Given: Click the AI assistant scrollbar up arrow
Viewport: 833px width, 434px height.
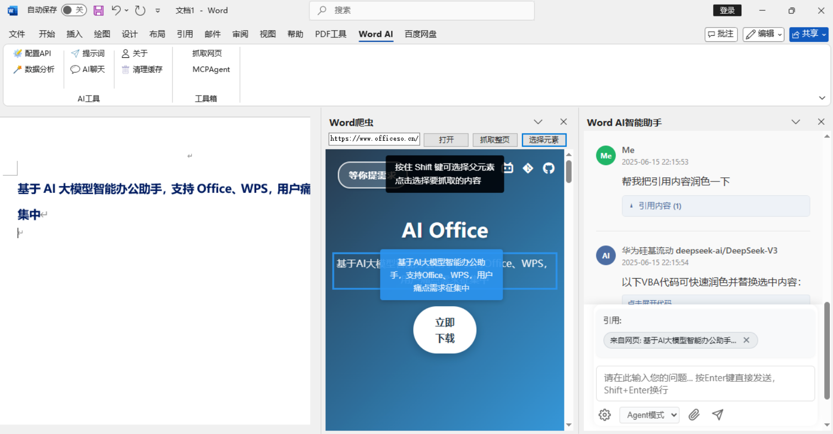Looking at the screenshot, I should pos(827,136).
